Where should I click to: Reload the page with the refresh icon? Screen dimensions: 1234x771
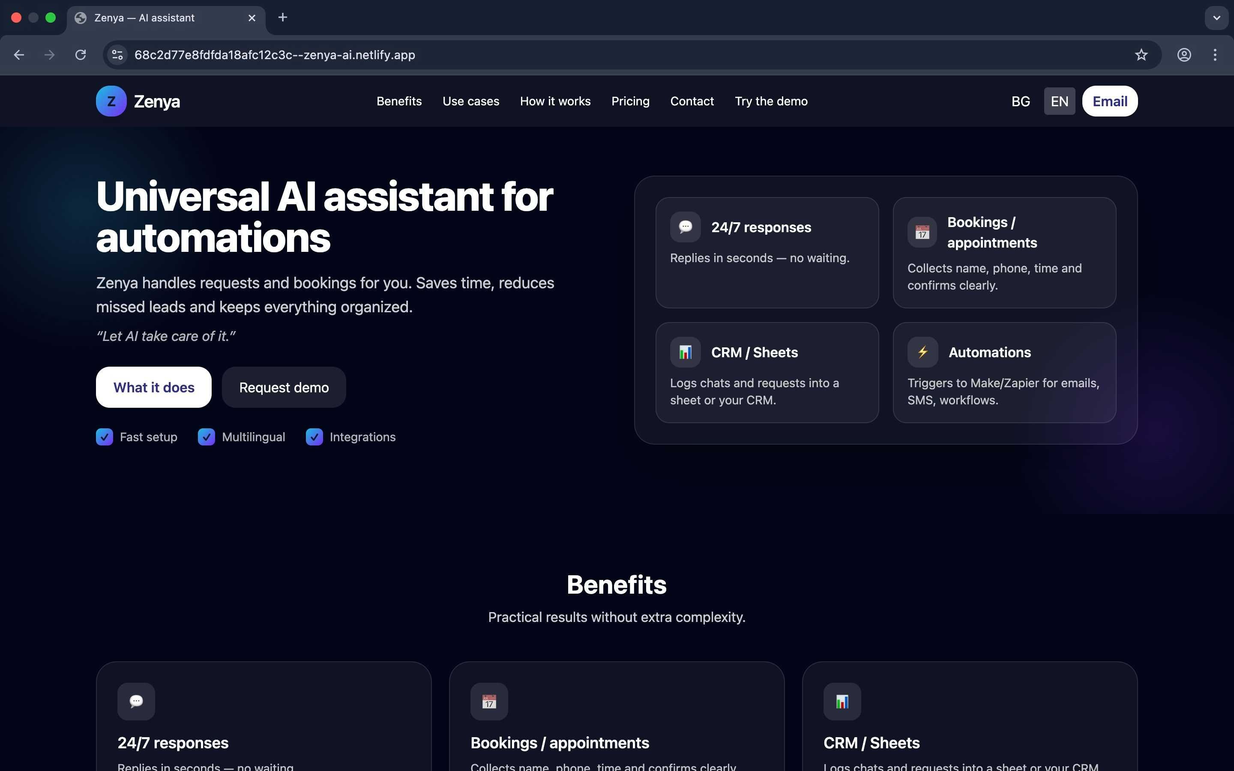tap(81, 54)
